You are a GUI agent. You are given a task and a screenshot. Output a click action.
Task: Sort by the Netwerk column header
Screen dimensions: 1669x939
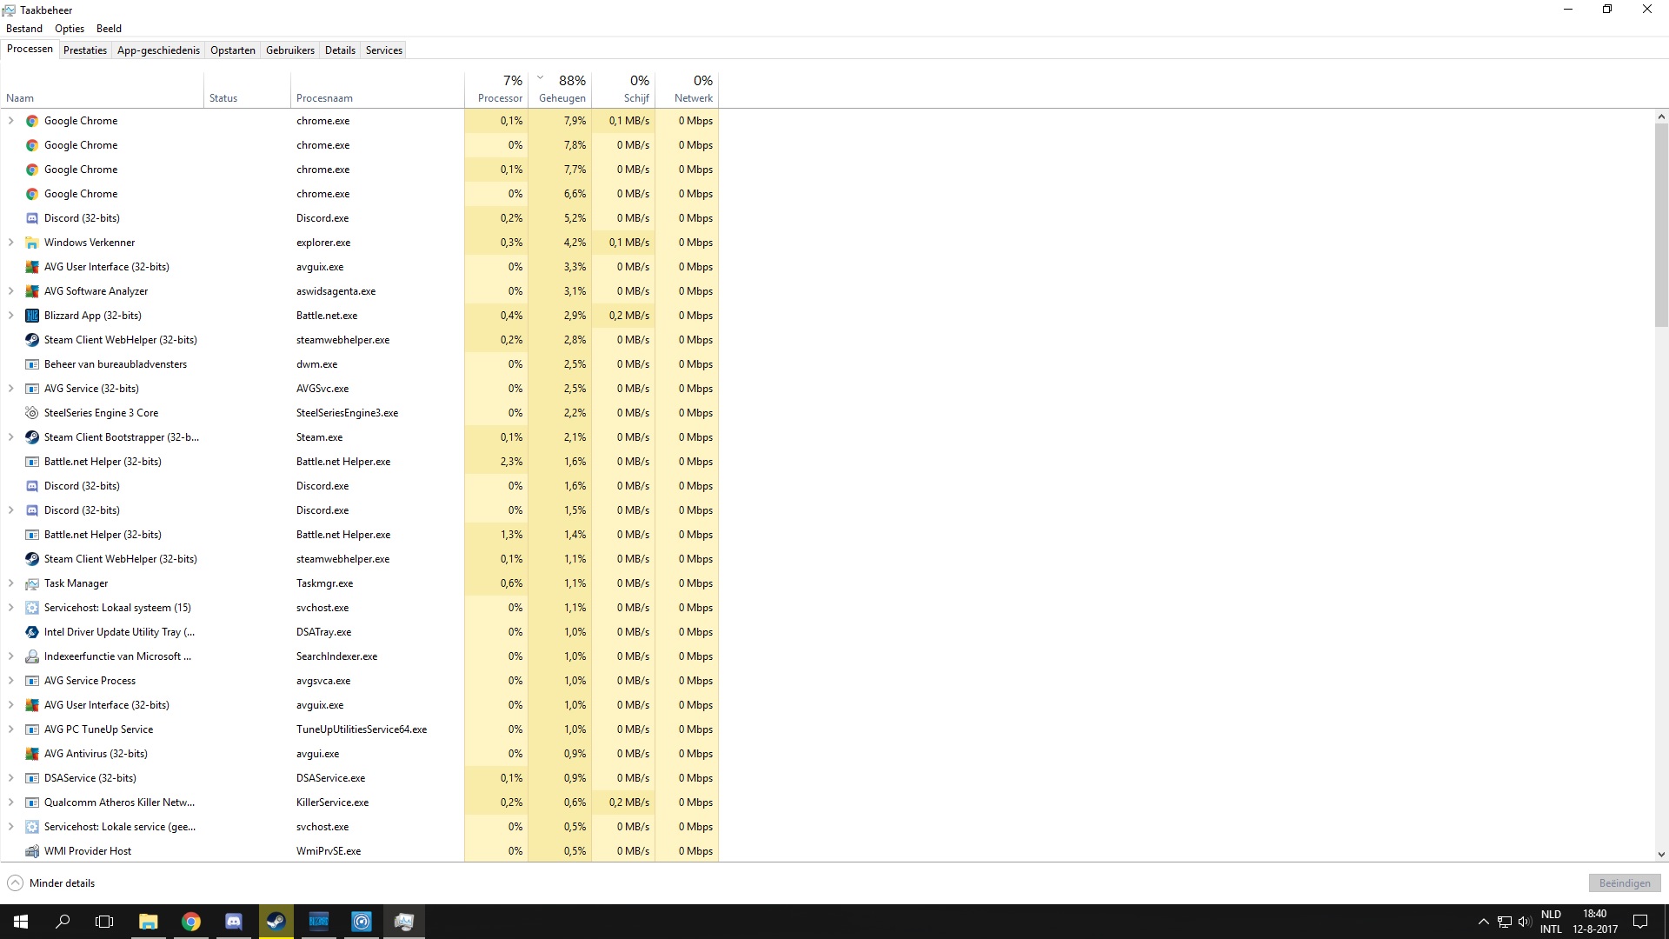coord(687,89)
